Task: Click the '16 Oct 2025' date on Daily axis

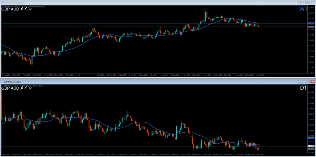Action: [x=185, y=154]
